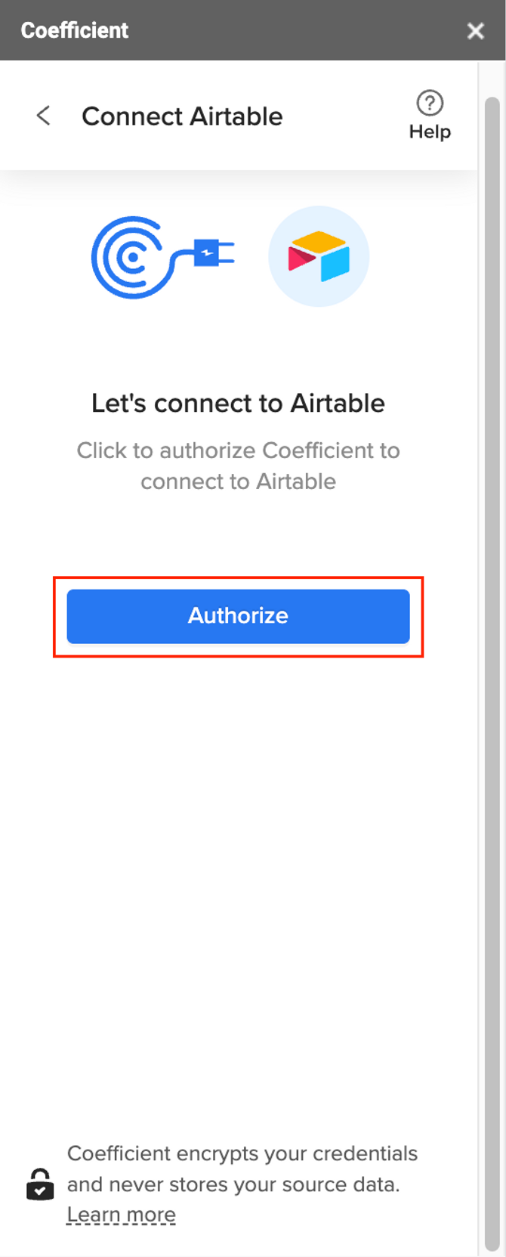
Task: Click the back arrow beside Connect Airtable
Action: [x=43, y=116]
